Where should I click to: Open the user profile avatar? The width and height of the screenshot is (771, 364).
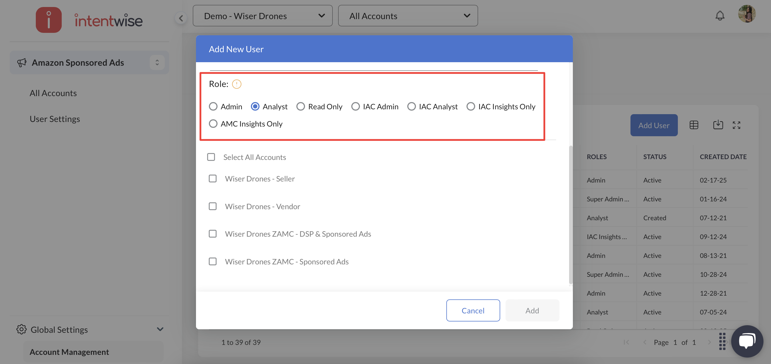coord(747,14)
